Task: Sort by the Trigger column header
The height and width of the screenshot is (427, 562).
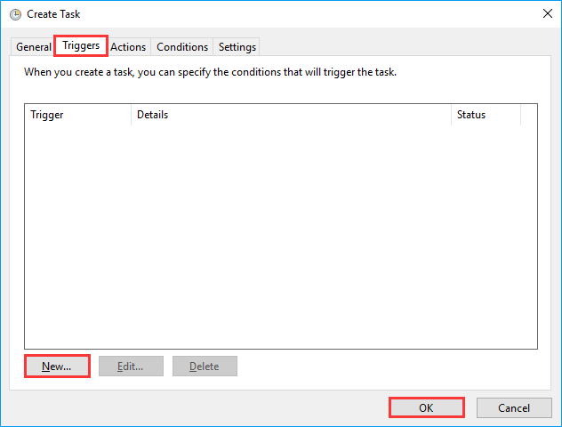Action: (x=77, y=115)
